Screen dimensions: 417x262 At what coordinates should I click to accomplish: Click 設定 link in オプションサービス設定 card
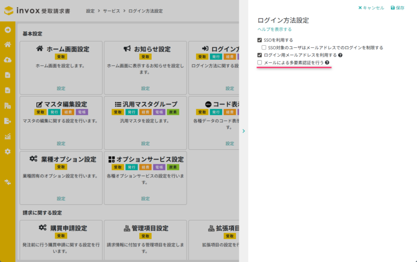click(x=145, y=199)
